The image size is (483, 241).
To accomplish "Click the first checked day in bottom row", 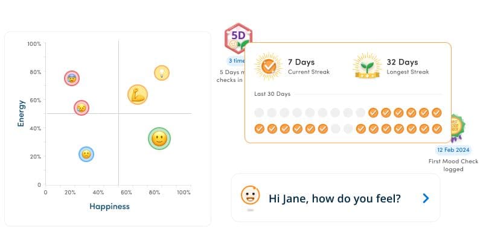I will pyautogui.click(x=260, y=129).
